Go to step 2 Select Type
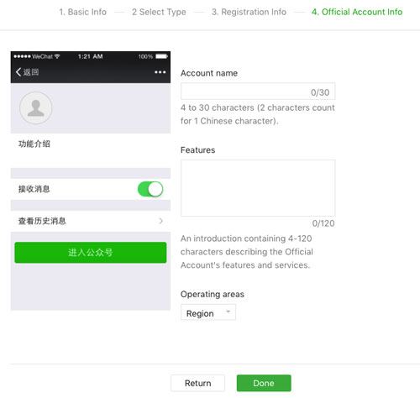The width and height of the screenshot is (420, 398). pyautogui.click(x=159, y=12)
